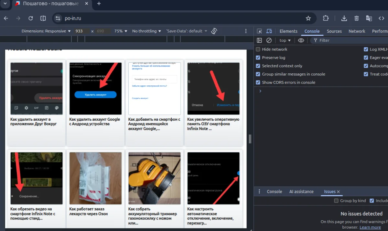Open the Network tab in DevTools
The width and height of the screenshot is (388, 231).
click(357, 31)
